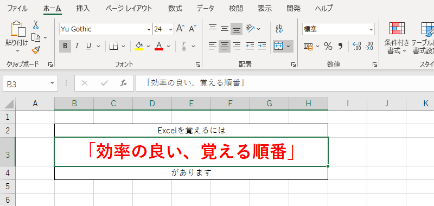Click the Copy icon
Screen dimensions: 434x206
click(36, 37)
